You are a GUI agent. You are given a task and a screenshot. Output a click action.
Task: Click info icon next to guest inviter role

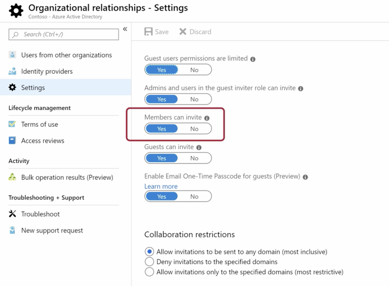[x=301, y=89]
